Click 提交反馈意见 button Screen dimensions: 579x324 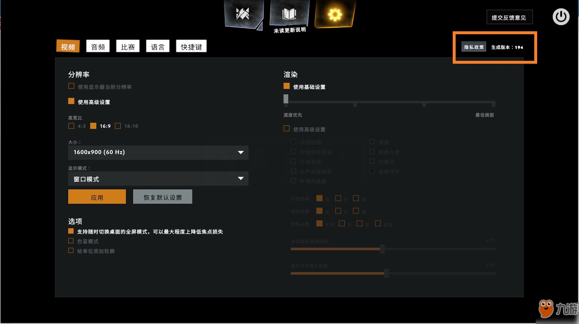point(509,17)
